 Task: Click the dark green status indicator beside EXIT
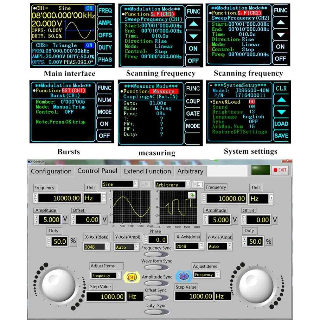261,170
